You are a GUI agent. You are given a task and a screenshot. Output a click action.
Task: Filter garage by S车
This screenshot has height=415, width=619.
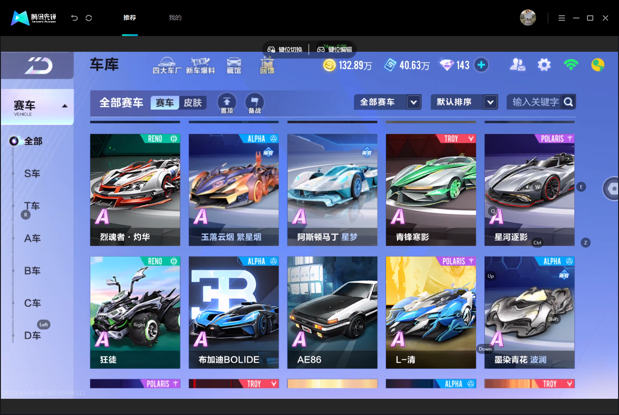point(32,174)
